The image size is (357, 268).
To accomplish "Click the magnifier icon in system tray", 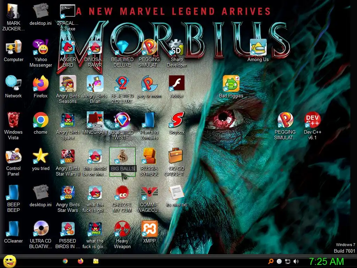I will coord(271,261).
